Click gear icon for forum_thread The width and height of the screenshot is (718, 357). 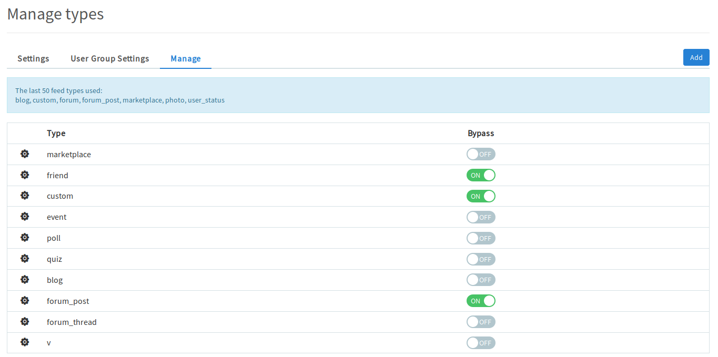(25, 322)
